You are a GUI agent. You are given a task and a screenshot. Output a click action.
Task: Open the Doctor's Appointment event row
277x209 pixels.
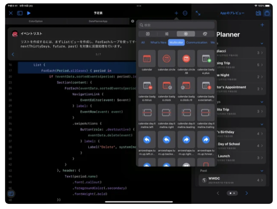(241, 89)
